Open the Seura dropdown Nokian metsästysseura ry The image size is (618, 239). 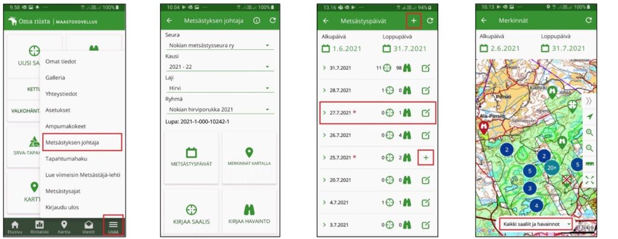pyautogui.click(x=219, y=45)
